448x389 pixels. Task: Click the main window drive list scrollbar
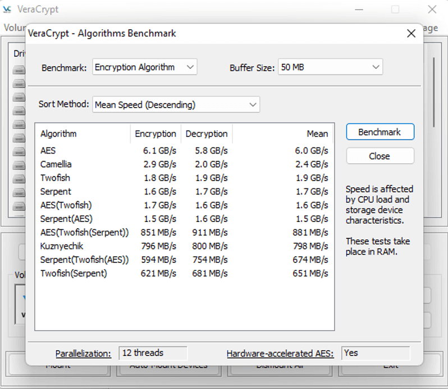(434, 92)
